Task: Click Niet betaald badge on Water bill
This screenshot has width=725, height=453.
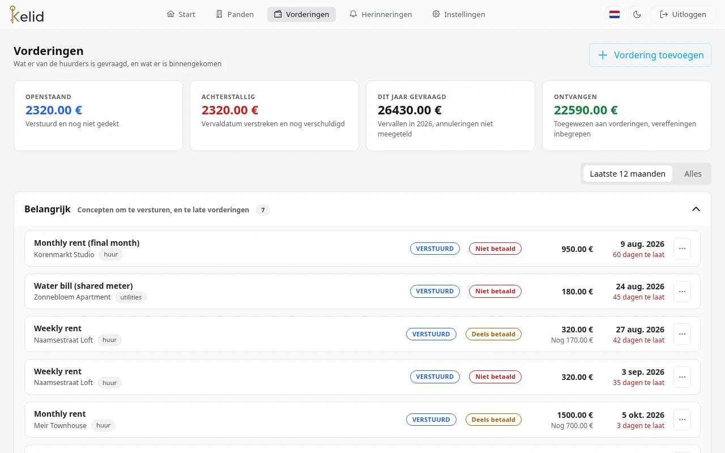Action: point(495,291)
